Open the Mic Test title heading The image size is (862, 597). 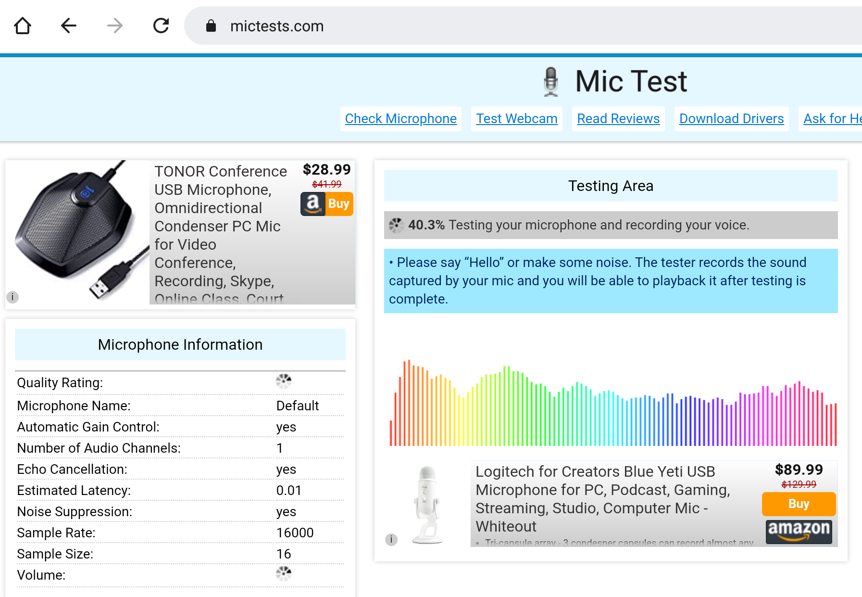pyautogui.click(x=631, y=81)
